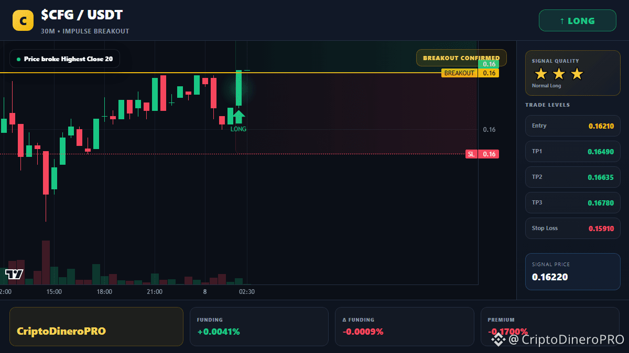Screen dimensions: 629x353
Task: Click the green LONG arrow marker
Action: tap(238, 117)
